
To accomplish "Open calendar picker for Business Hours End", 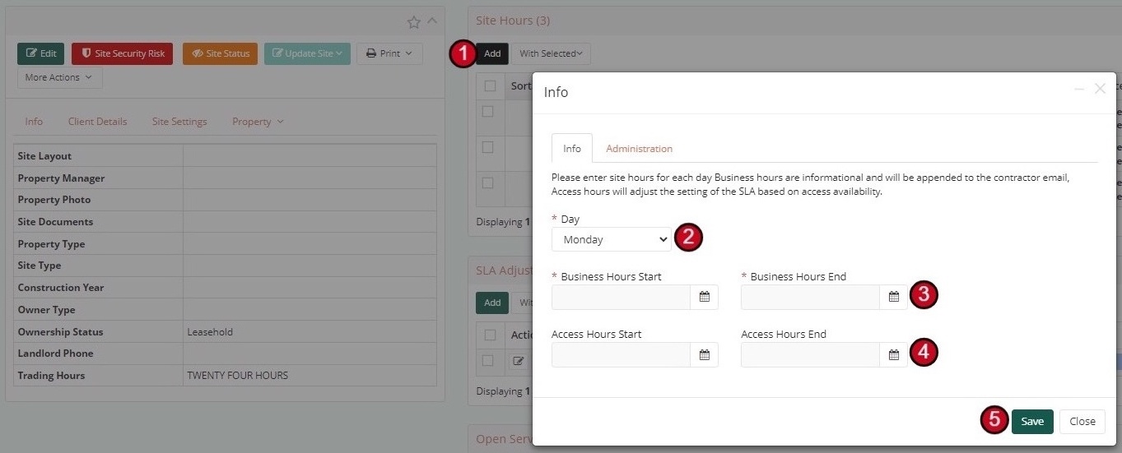I will (894, 297).
